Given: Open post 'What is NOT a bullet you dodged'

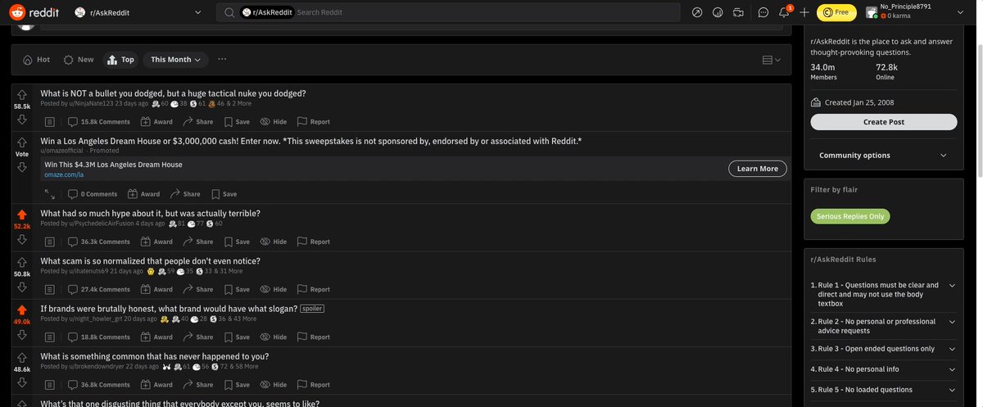Looking at the screenshot, I should pyautogui.click(x=173, y=93).
